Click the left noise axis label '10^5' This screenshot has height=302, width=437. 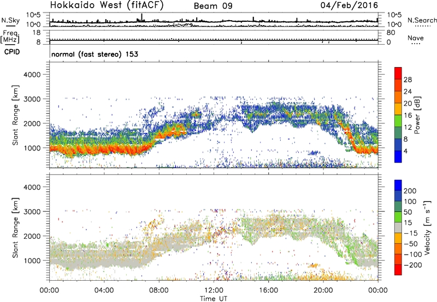tap(33, 15)
